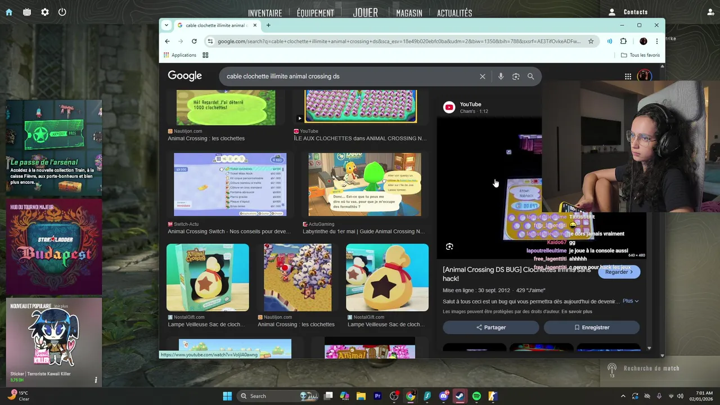Click Enregistrer button
This screenshot has width=720, height=405.
(592, 327)
